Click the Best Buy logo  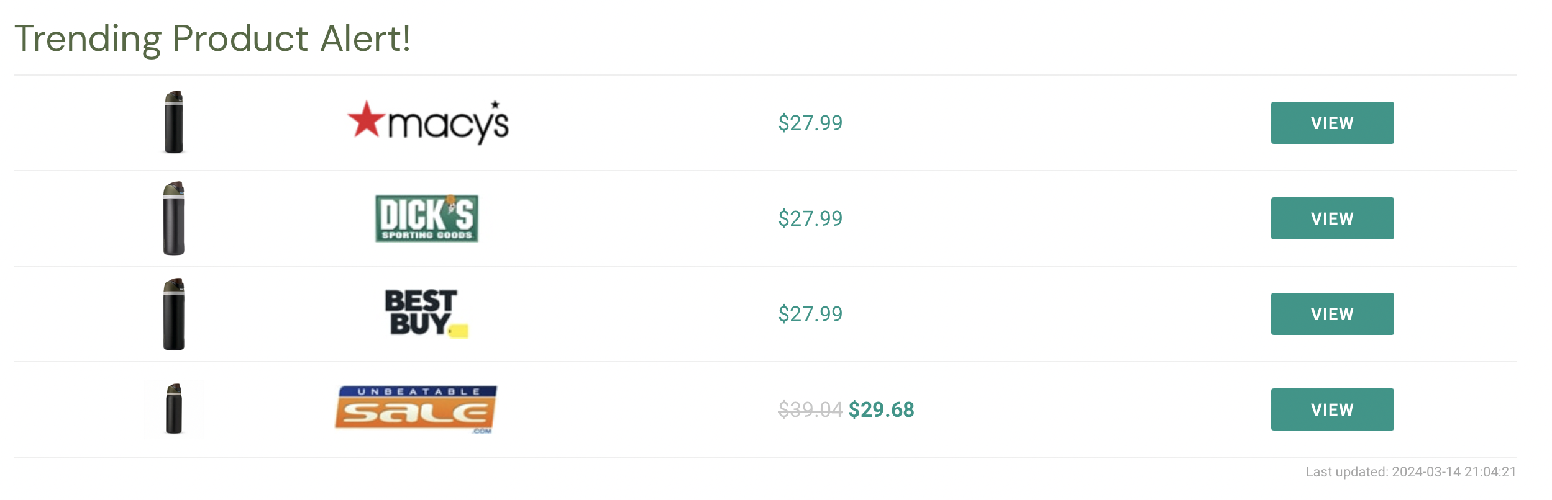coord(426,314)
